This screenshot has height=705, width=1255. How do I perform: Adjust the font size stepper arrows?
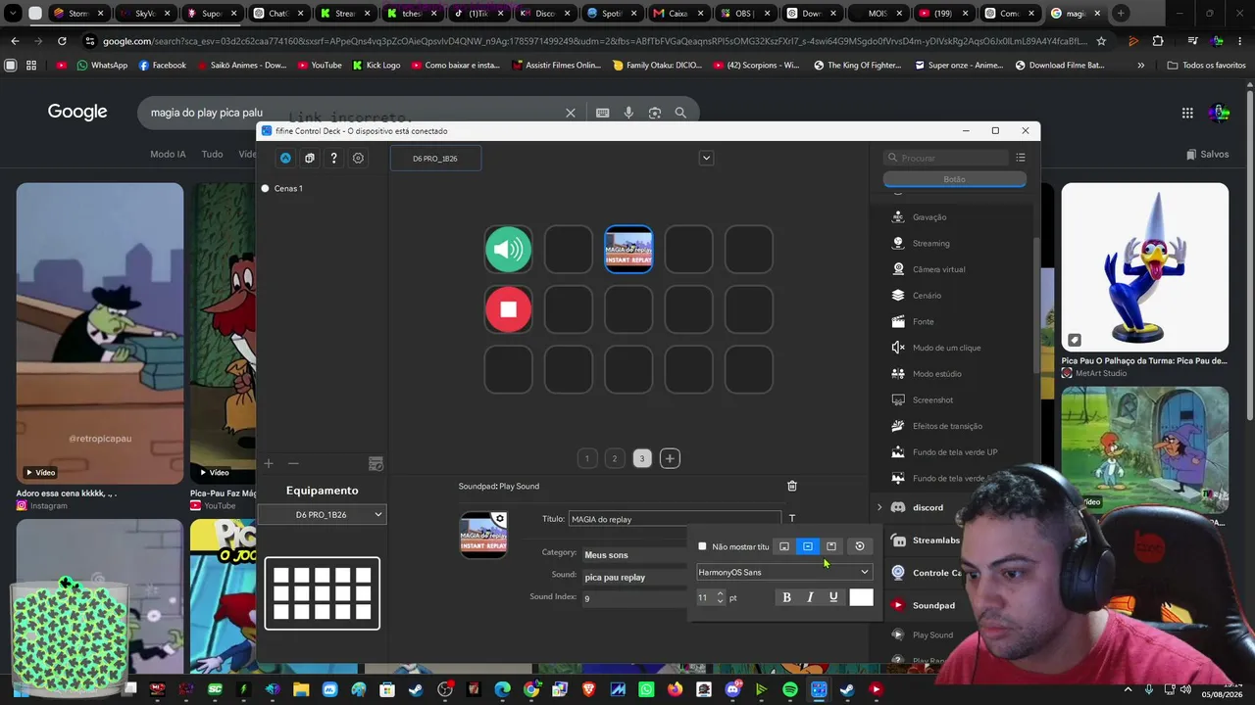721,597
